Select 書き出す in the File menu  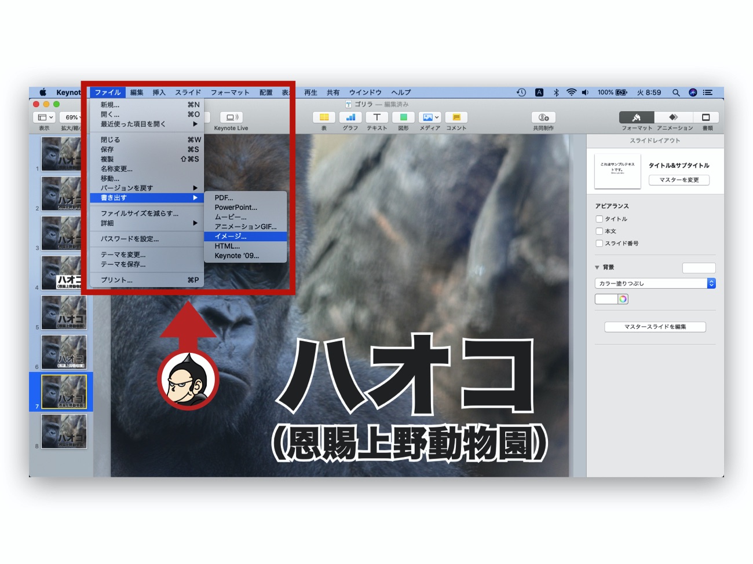point(148,198)
